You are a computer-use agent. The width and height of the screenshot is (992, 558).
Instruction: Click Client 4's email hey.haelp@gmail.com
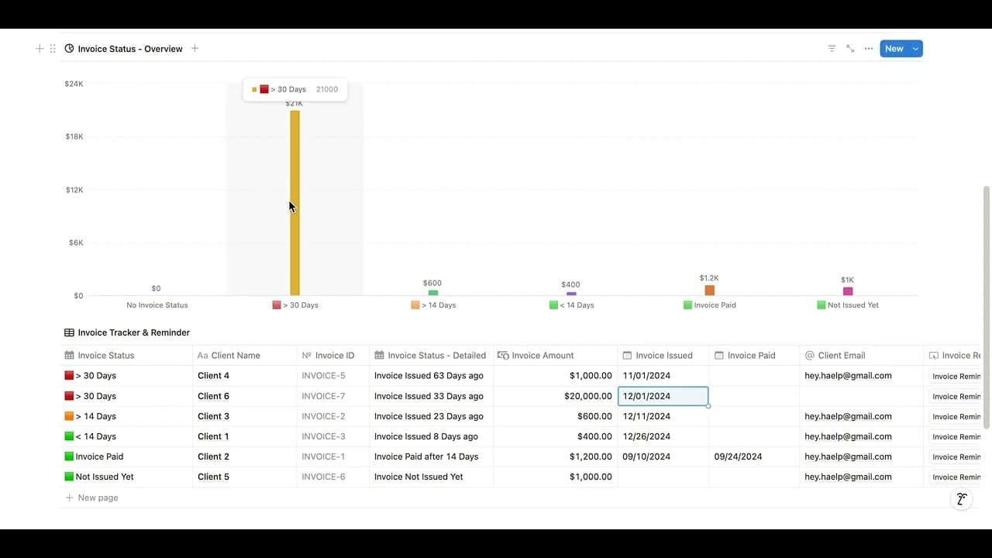tap(848, 376)
